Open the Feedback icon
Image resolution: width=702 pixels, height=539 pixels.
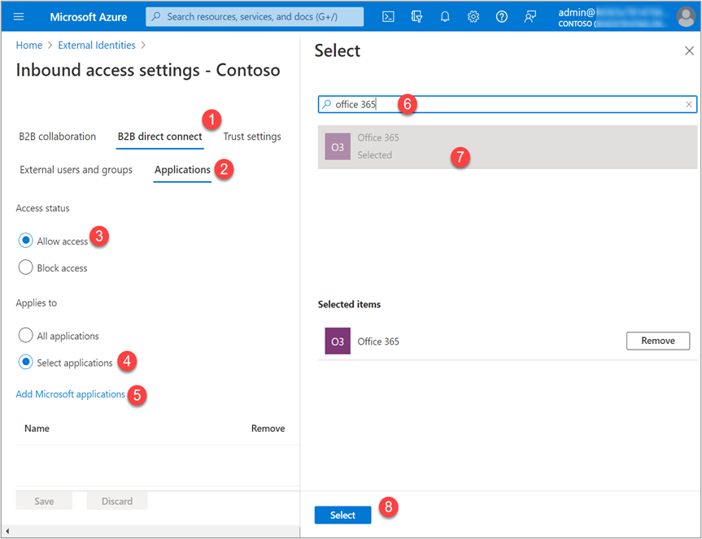coord(530,16)
